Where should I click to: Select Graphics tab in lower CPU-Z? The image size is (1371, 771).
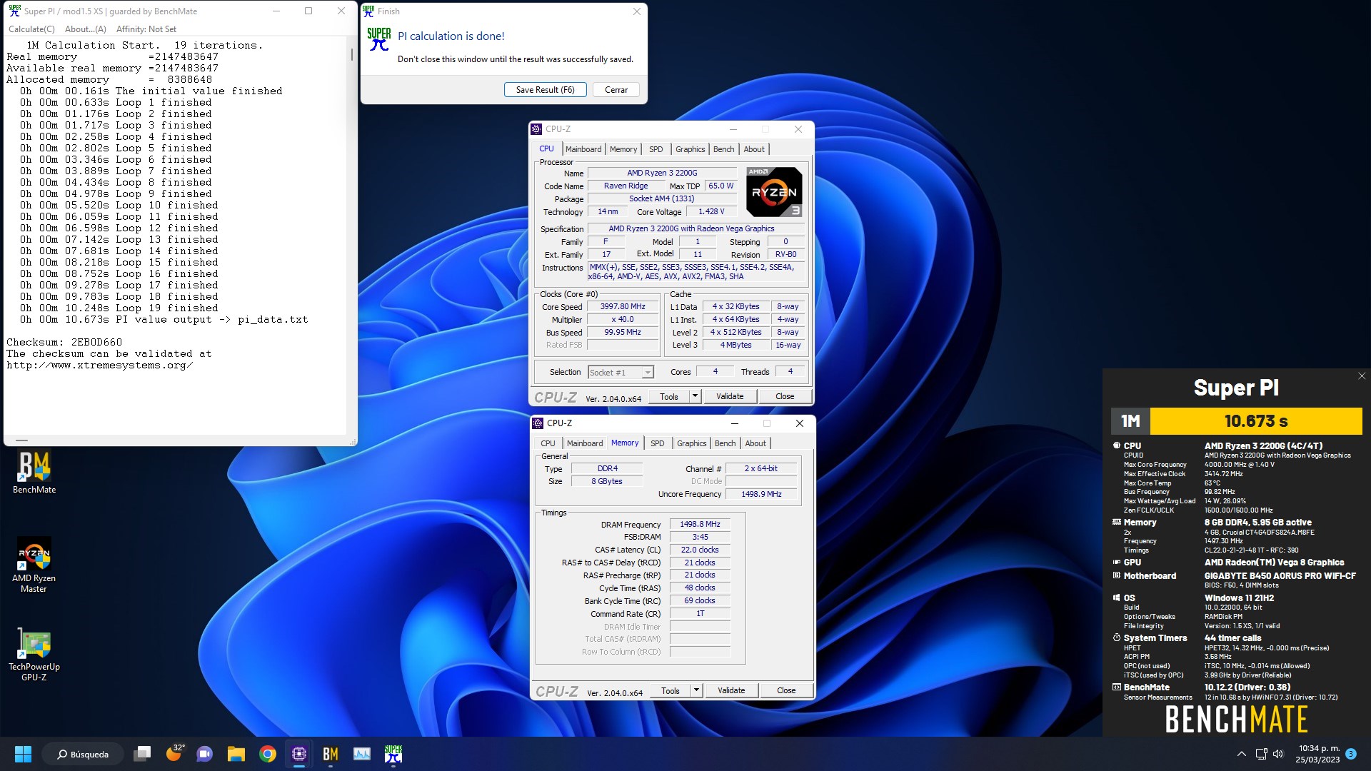click(x=692, y=443)
